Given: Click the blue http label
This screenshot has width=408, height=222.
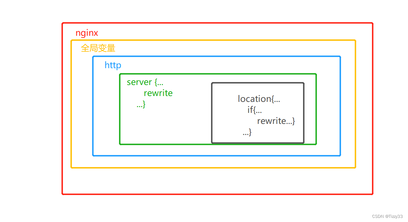Looking at the screenshot, I should click(x=113, y=65).
